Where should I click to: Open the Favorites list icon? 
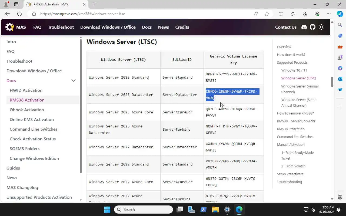point(293,14)
